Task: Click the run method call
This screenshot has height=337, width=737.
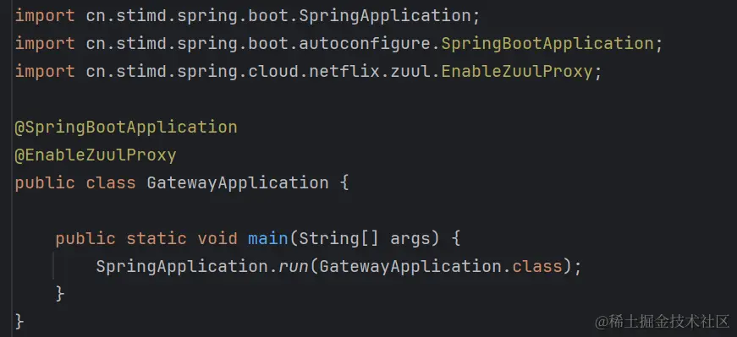Action: click(x=294, y=267)
